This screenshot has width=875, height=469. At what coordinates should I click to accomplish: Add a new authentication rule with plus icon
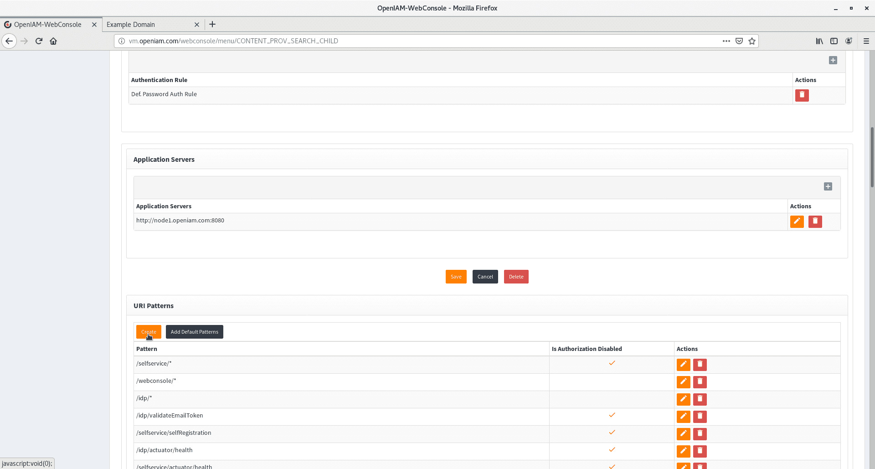point(833,60)
